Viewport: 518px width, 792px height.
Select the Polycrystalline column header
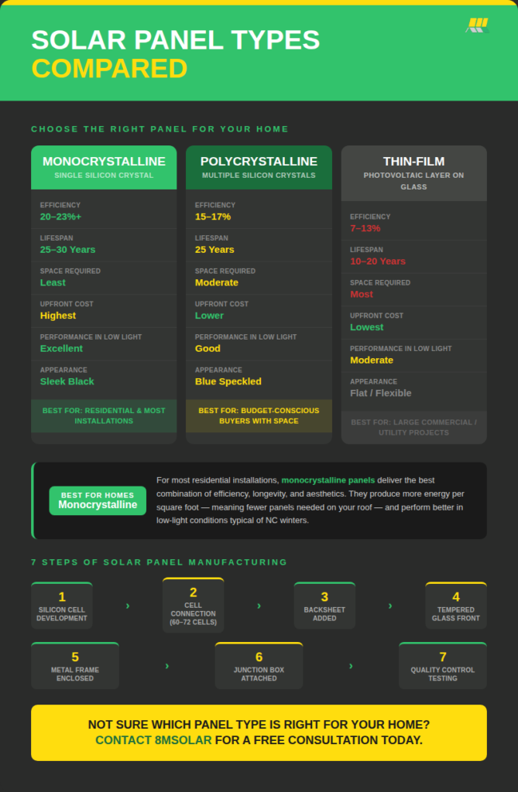259,167
